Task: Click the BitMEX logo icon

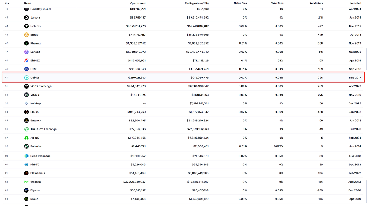Action: pyautogui.click(x=27, y=60)
